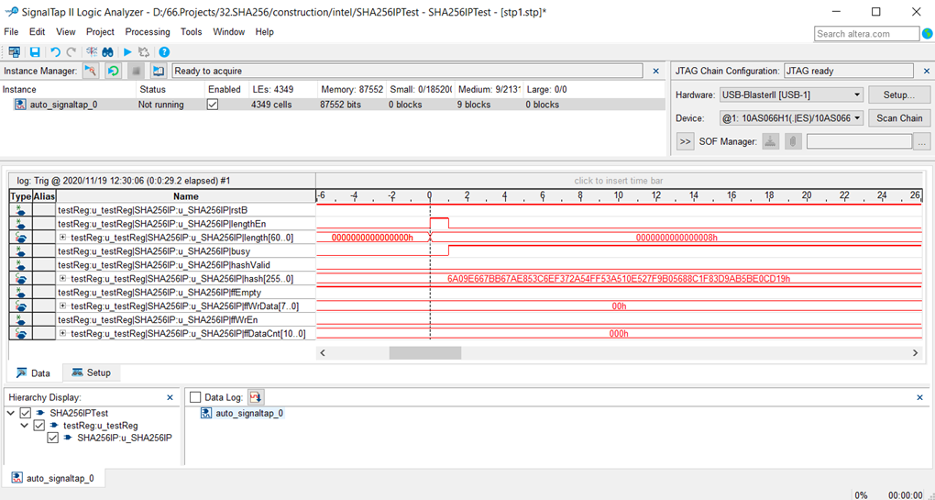Click the Data Log waveform icon
935x500 pixels.
pos(257,396)
